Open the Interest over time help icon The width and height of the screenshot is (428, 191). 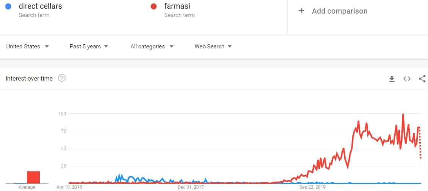coord(62,78)
